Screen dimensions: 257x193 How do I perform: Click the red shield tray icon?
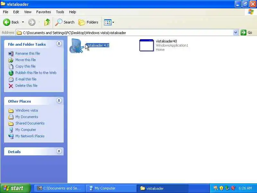[233, 188]
